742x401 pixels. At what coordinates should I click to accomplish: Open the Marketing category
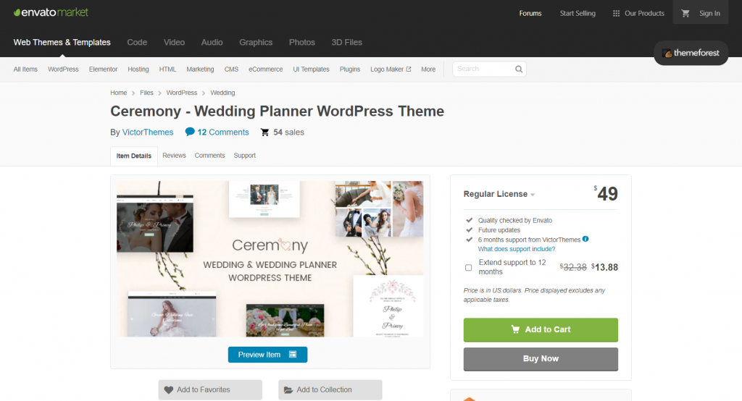[x=200, y=69]
